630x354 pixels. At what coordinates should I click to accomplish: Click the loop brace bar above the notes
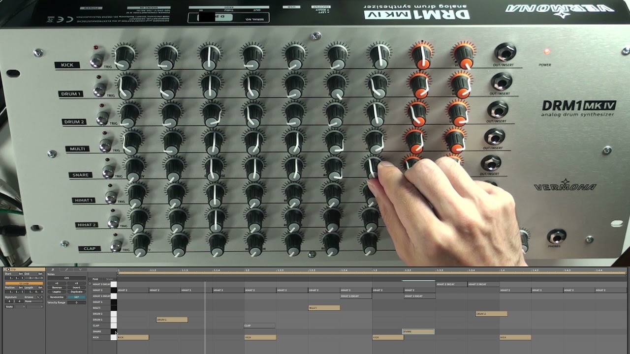[372, 273]
